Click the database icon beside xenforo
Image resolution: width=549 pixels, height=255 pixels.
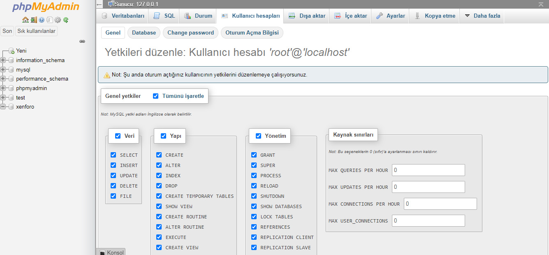(11, 107)
